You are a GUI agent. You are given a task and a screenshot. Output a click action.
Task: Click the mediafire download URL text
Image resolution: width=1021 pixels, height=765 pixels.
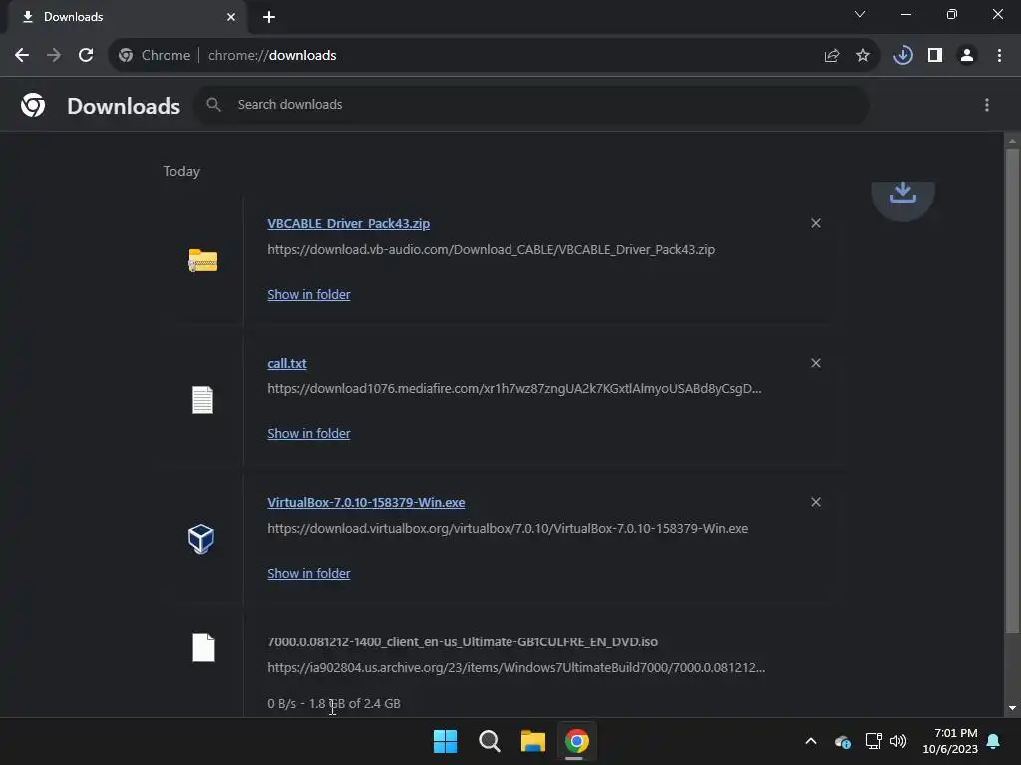pos(514,389)
